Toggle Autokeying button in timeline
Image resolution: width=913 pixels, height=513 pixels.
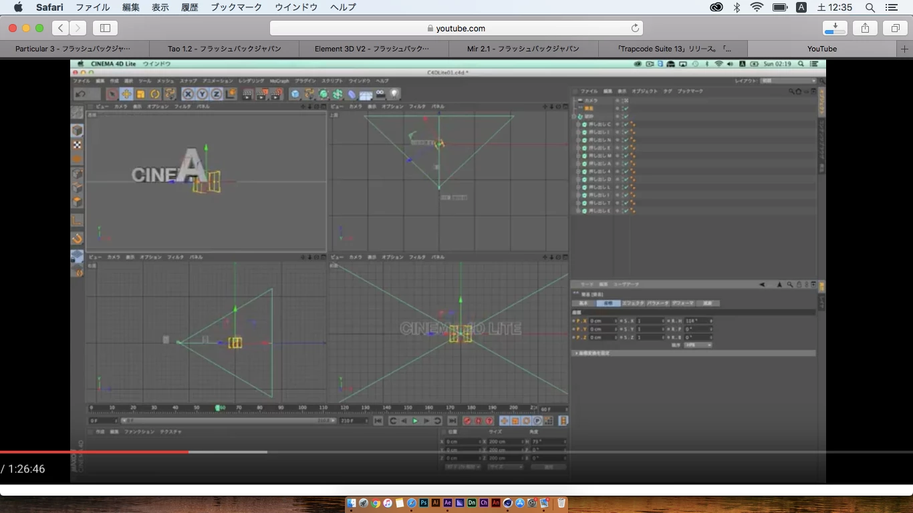tap(479, 421)
